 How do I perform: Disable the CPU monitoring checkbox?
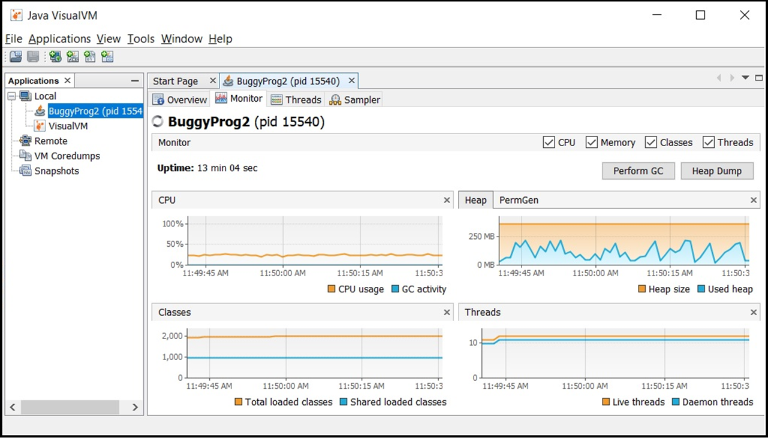coord(549,142)
